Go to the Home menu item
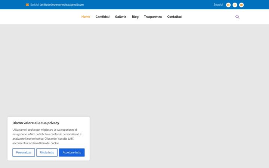The image size is (269, 168). click(x=86, y=17)
